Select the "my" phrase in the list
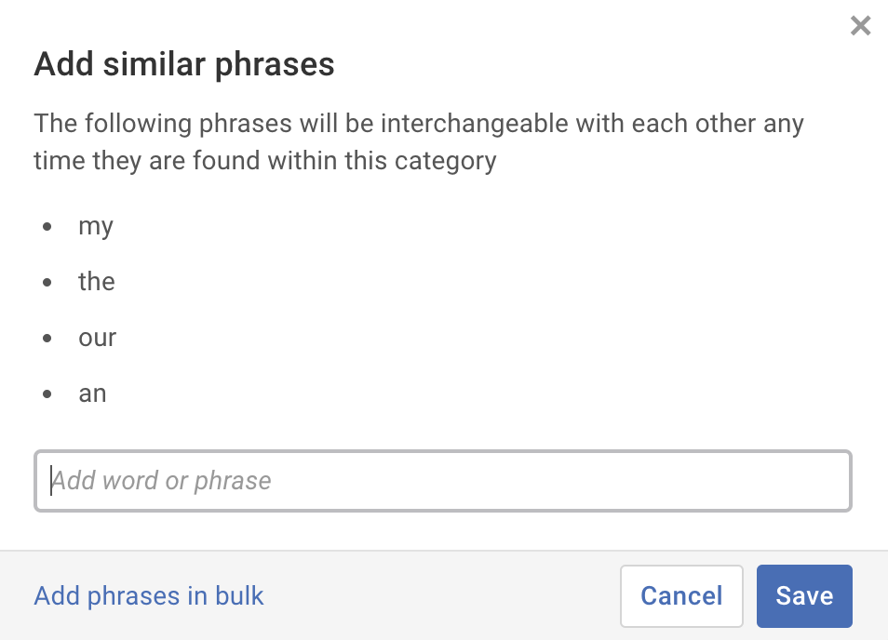The height and width of the screenshot is (640, 888). [96, 227]
